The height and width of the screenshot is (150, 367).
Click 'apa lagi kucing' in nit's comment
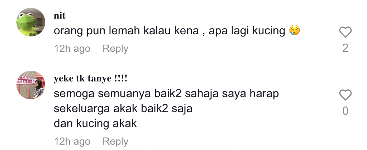coord(247,31)
